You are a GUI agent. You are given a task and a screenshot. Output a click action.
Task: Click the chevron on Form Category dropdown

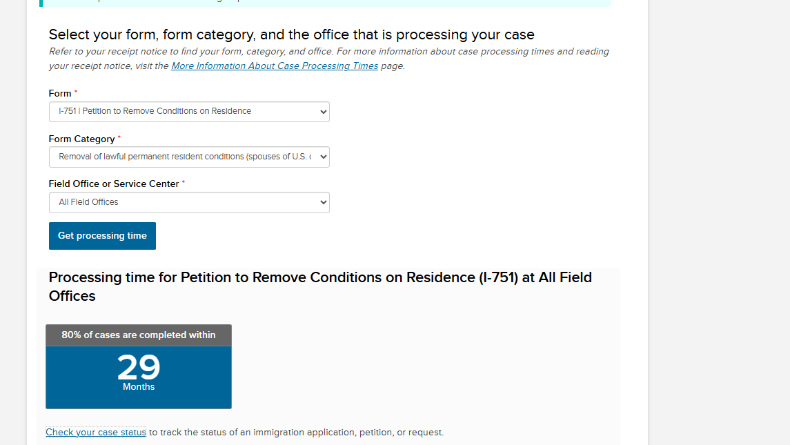coord(324,157)
